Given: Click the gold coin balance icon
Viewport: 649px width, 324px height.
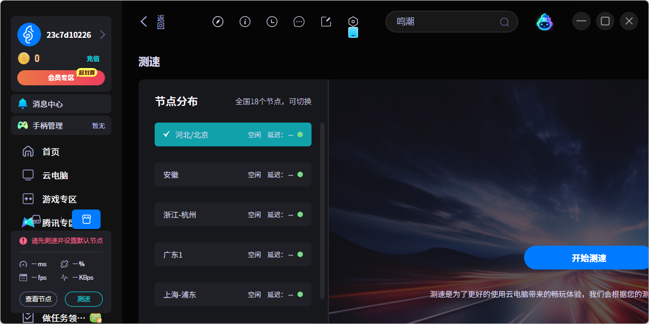Looking at the screenshot, I should click(x=24, y=58).
